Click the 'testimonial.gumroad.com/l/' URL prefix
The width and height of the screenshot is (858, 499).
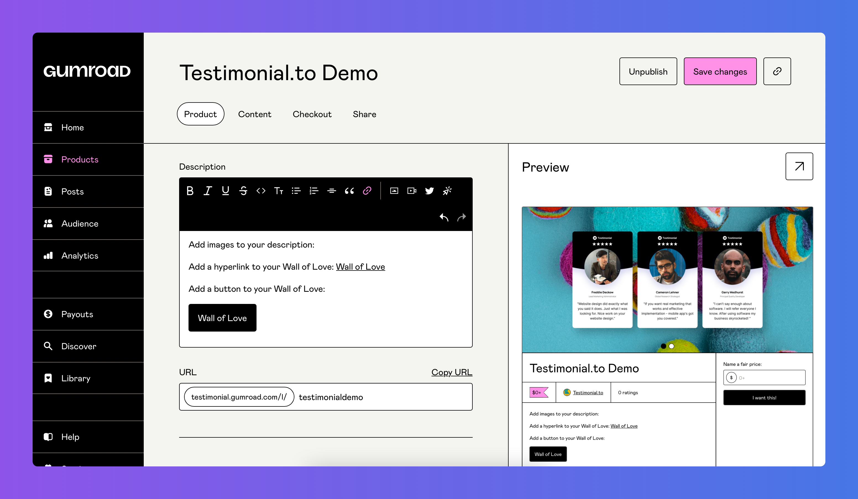click(x=239, y=397)
